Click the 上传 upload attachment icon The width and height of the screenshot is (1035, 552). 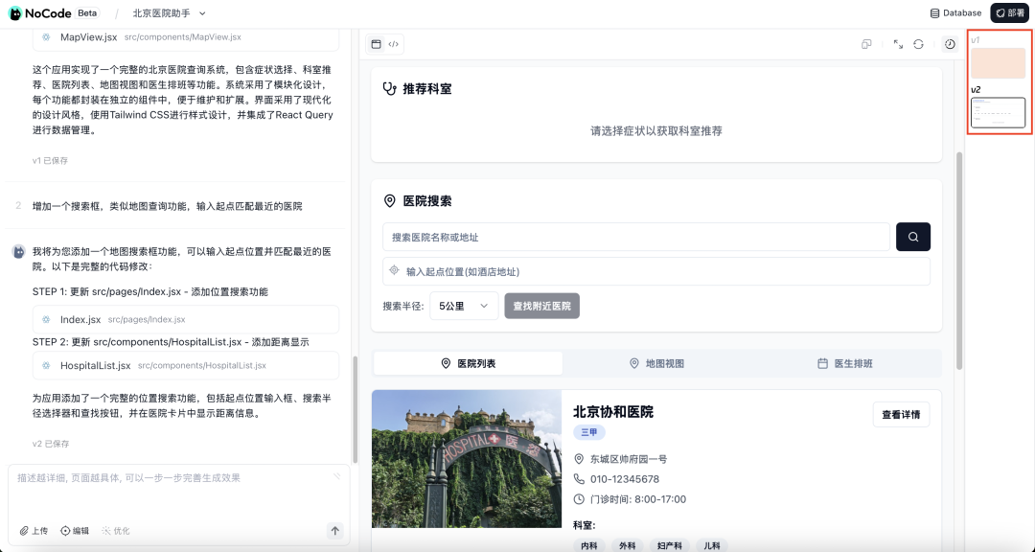pyautogui.click(x=34, y=530)
